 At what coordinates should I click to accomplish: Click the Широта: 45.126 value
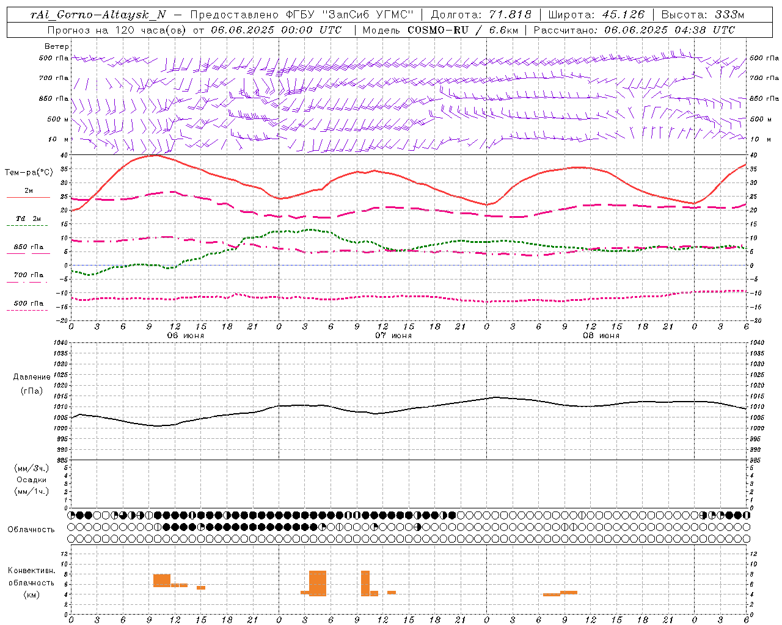pyautogui.click(x=596, y=15)
